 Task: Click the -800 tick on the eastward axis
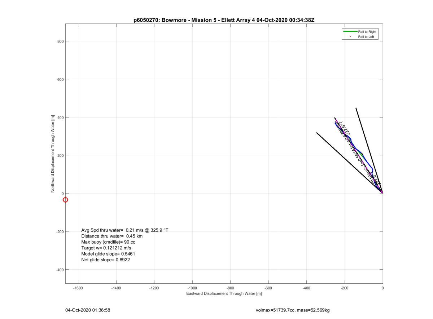point(230,288)
